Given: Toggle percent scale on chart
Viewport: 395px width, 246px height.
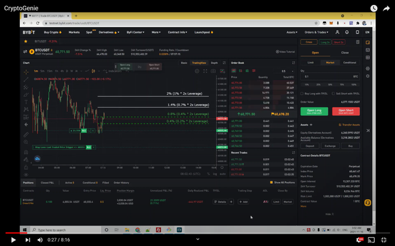Looking at the screenshot, I should pyautogui.click(x=209, y=174).
